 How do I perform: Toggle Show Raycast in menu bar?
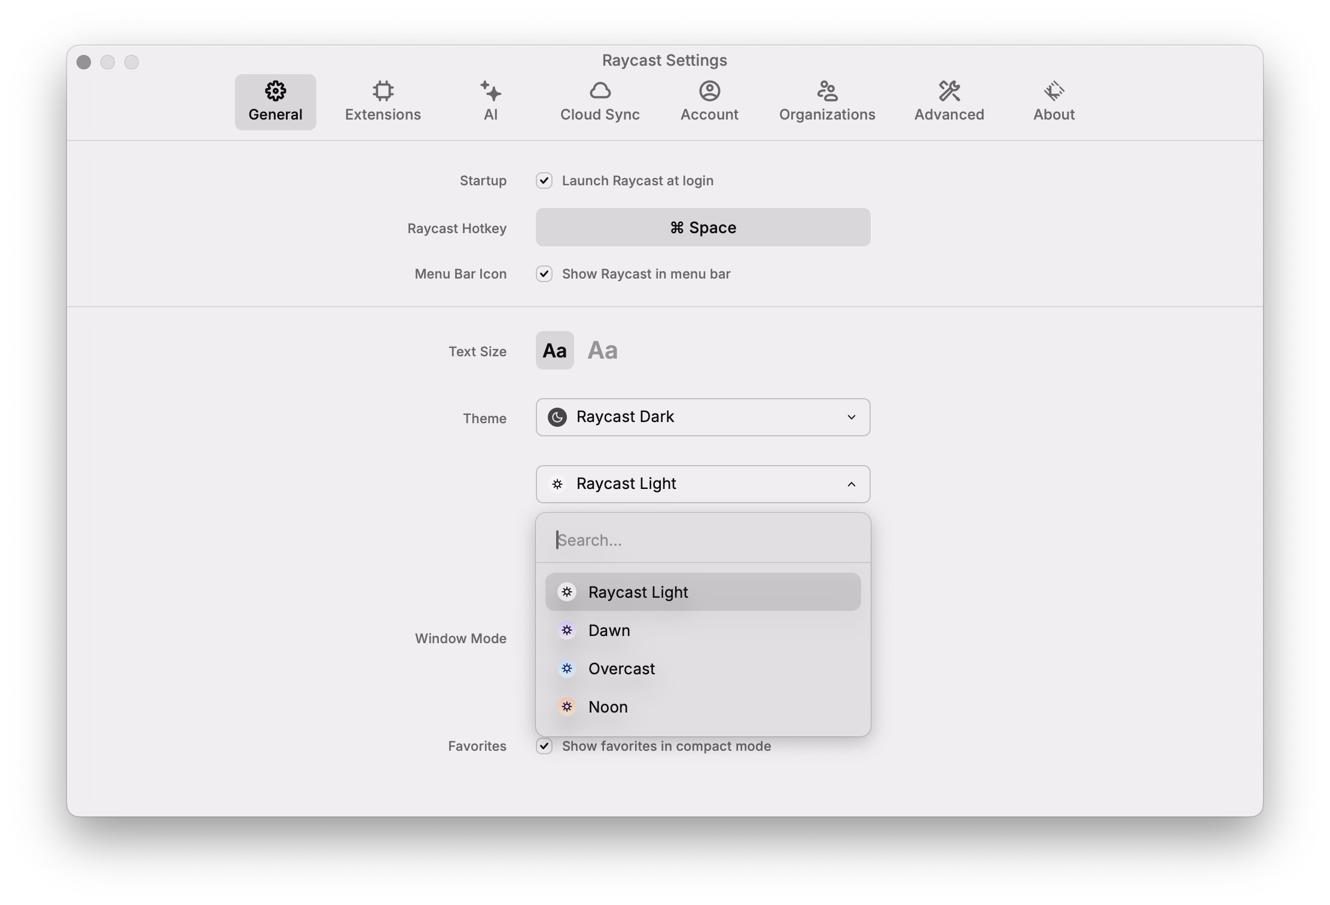(544, 274)
